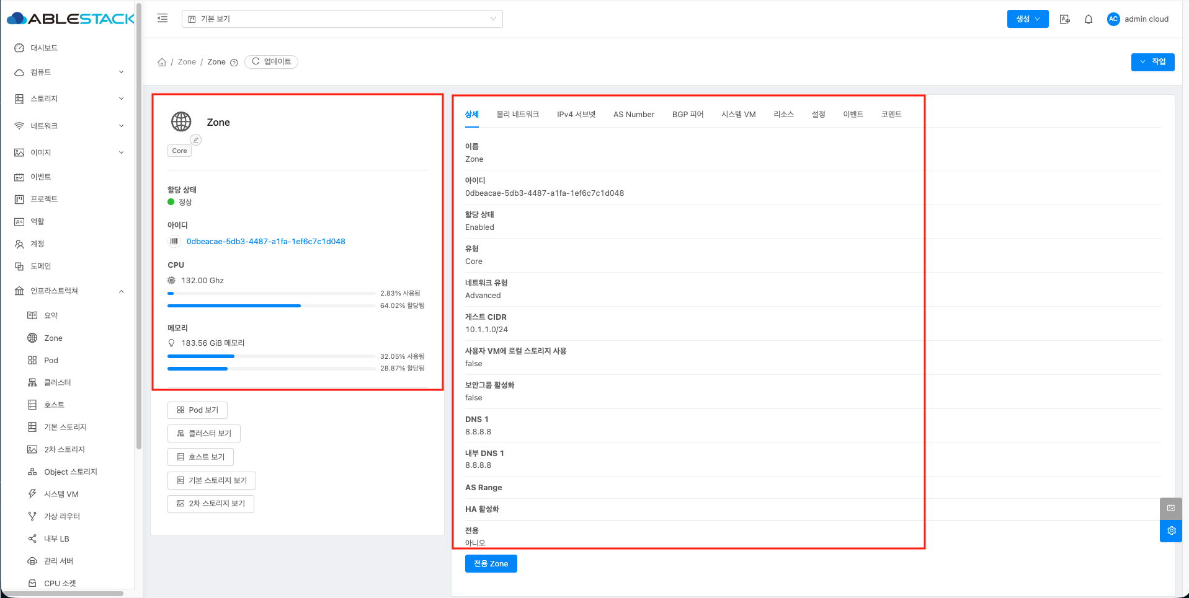
Task: Click the Pod 보기 button
Action: coord(197,410)
